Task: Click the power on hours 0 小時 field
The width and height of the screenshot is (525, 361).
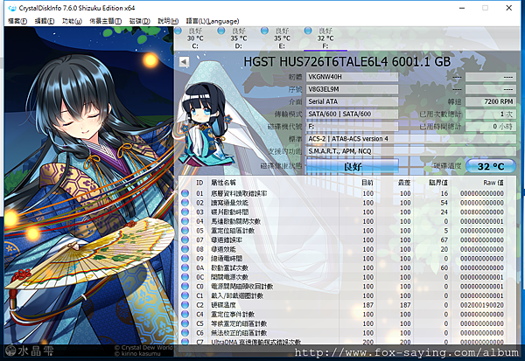Action: click(491, 126)
